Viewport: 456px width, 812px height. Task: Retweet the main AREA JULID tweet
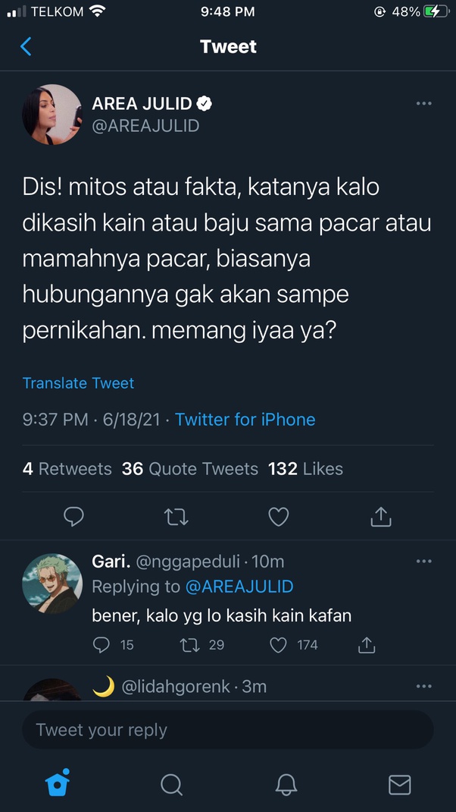point(176,517)
